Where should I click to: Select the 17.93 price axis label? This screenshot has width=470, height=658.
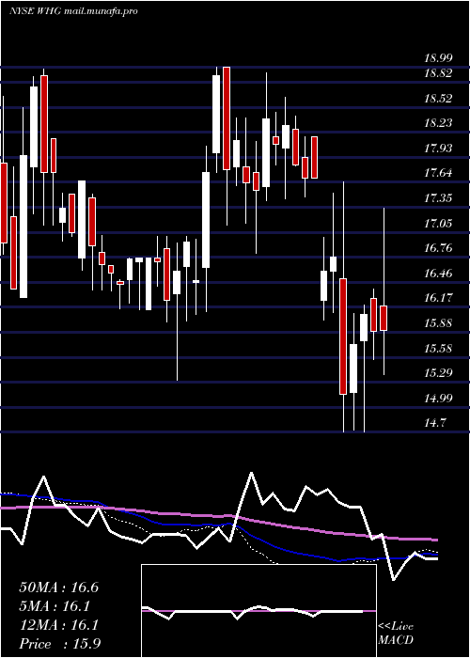438,149
